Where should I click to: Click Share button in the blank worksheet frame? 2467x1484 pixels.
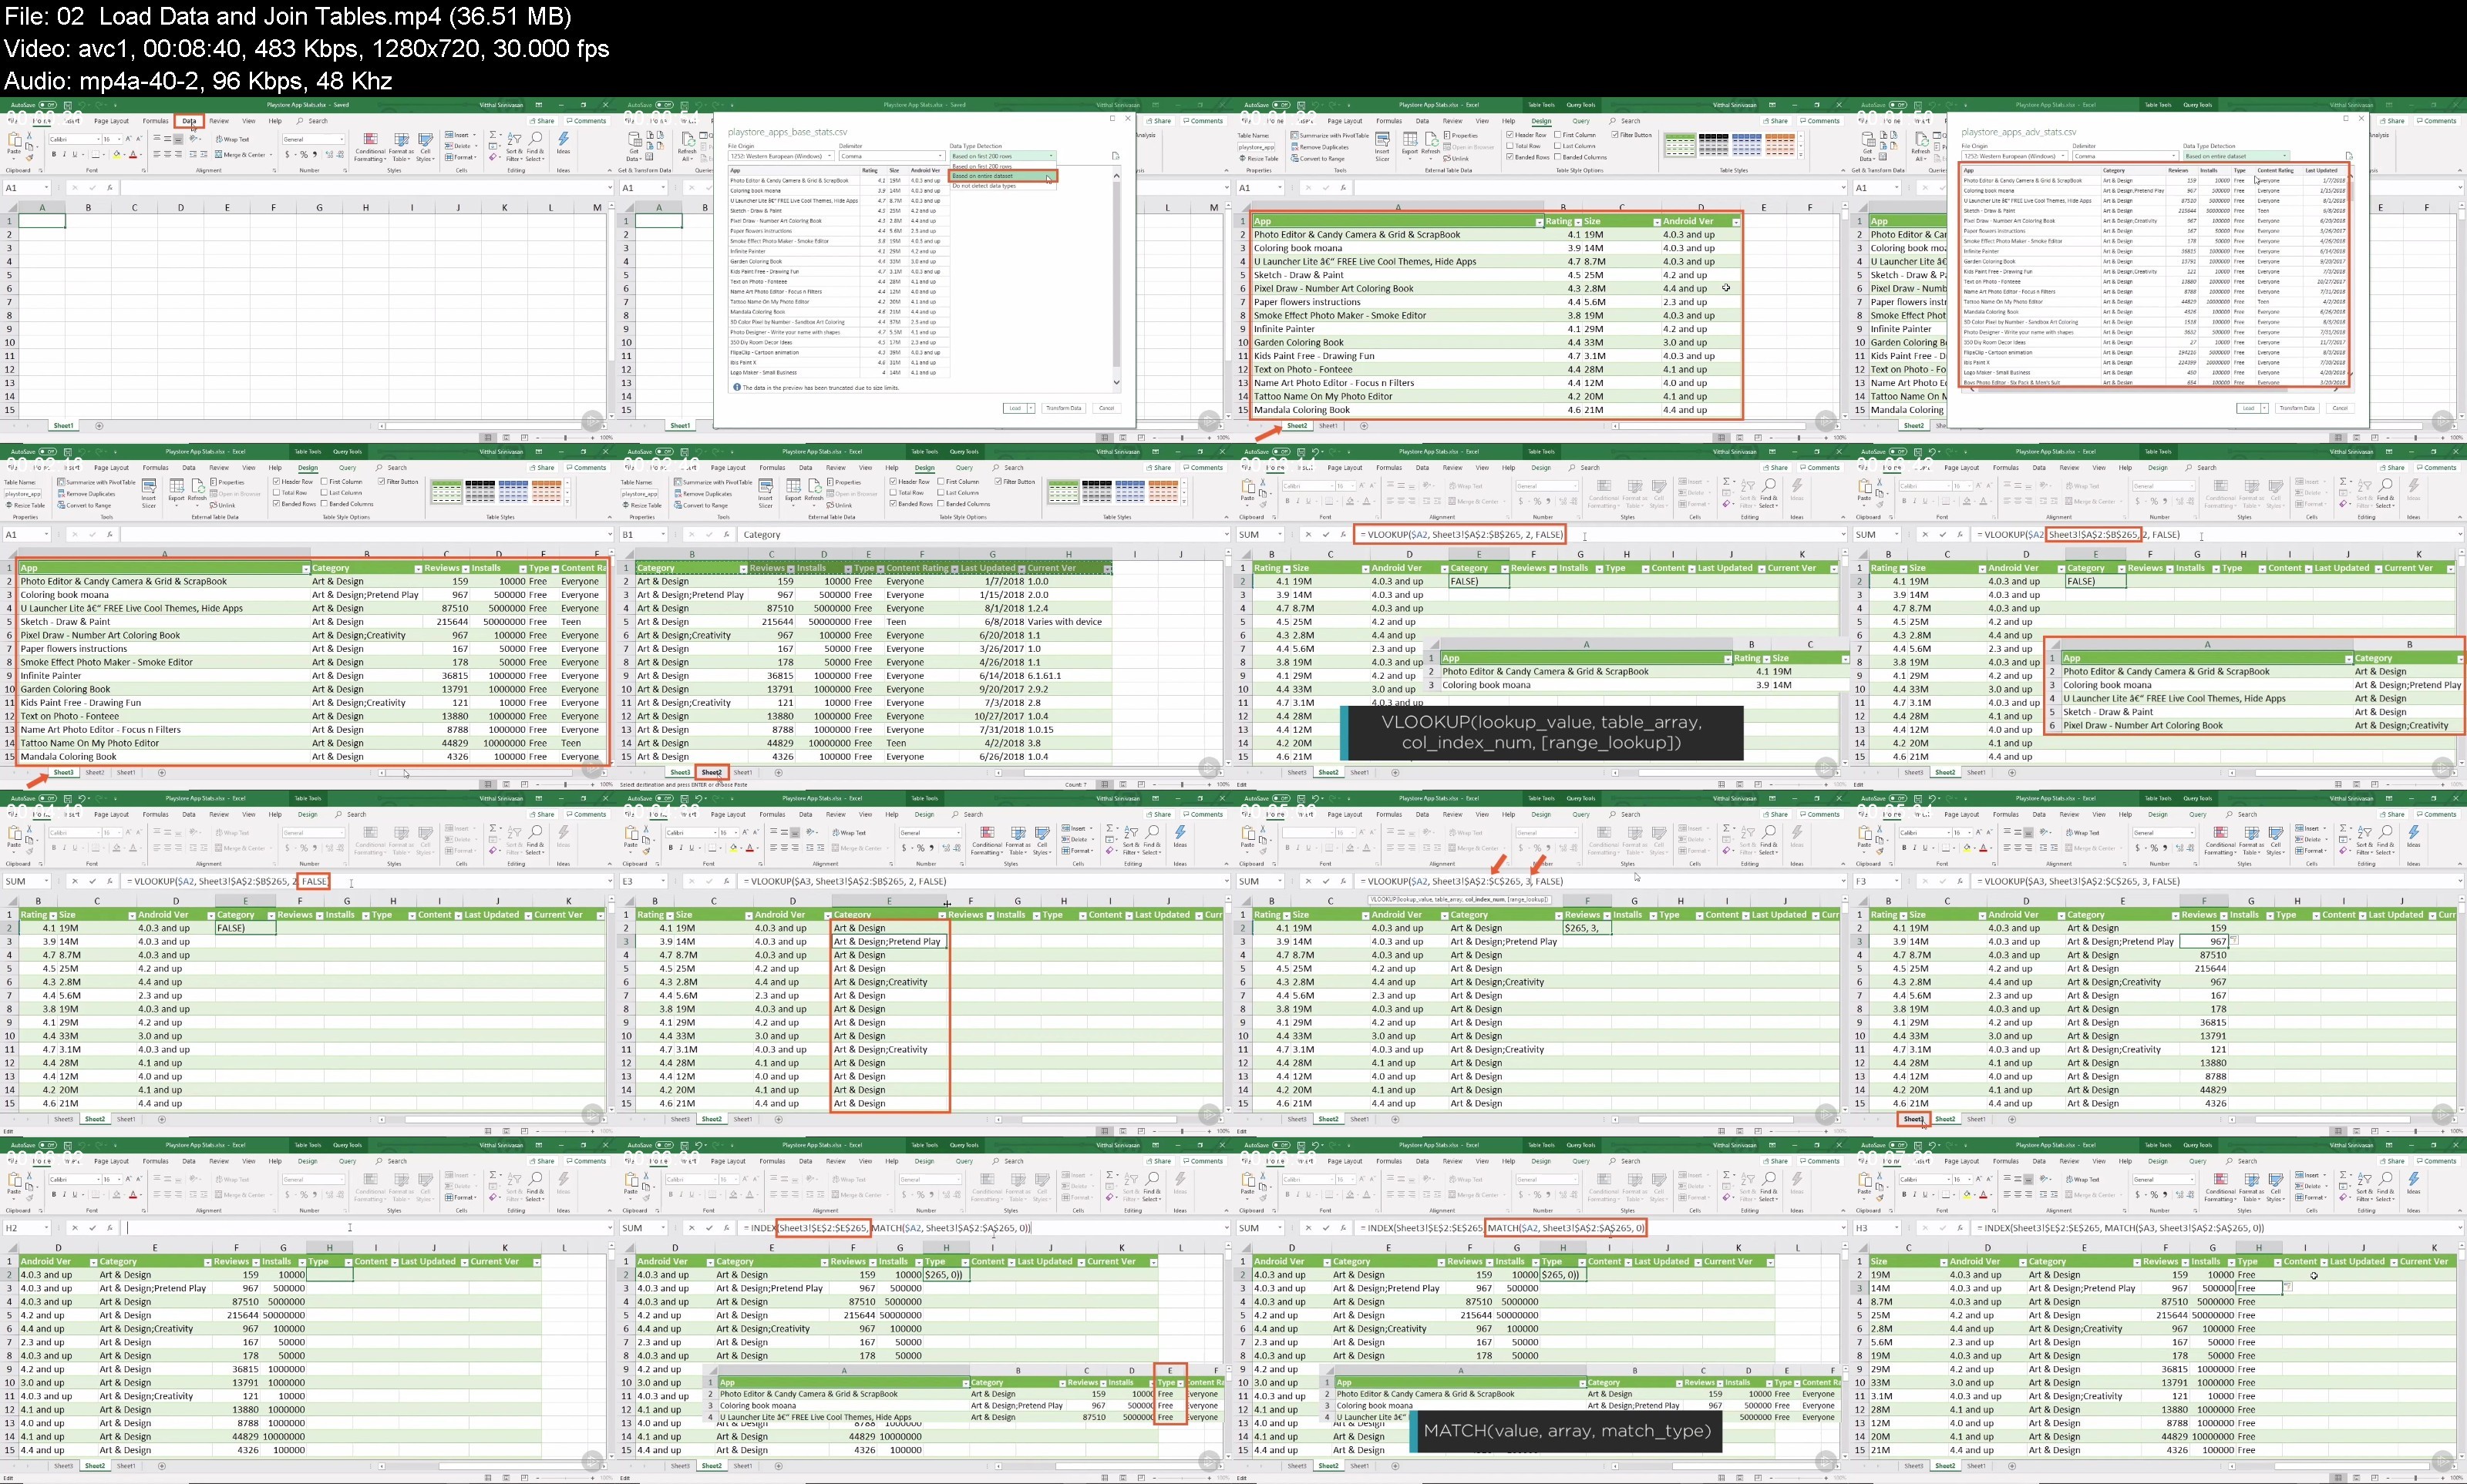coord(542,121)
